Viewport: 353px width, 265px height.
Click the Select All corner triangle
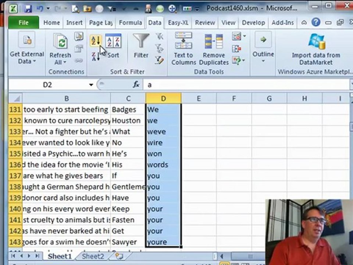(16, 99)
